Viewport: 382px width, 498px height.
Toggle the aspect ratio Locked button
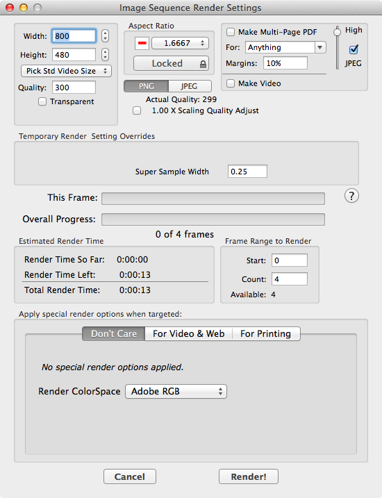tap(171, 63)
